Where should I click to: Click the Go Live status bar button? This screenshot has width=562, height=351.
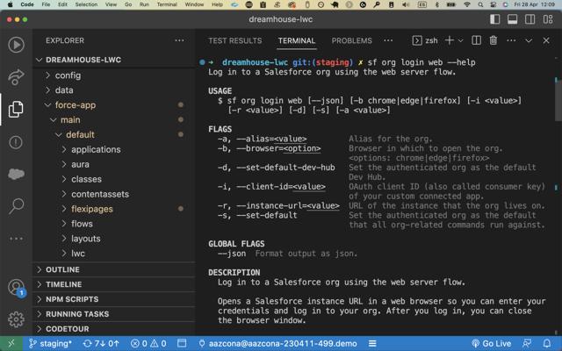(x=491, y=343)
